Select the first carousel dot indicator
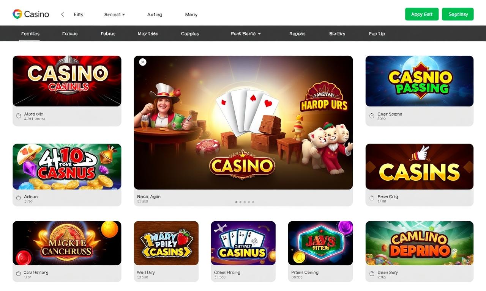Screen dimensions: 486x291 (x=236, y=202)
